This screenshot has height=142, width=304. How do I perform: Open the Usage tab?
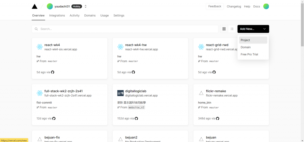click(x=104, y=15)
